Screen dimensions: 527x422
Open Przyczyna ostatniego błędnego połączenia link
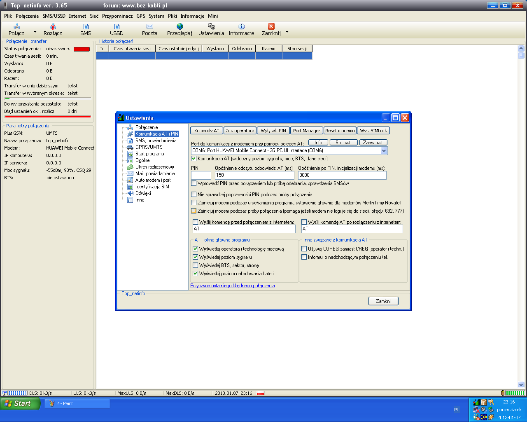coord(232,286)
